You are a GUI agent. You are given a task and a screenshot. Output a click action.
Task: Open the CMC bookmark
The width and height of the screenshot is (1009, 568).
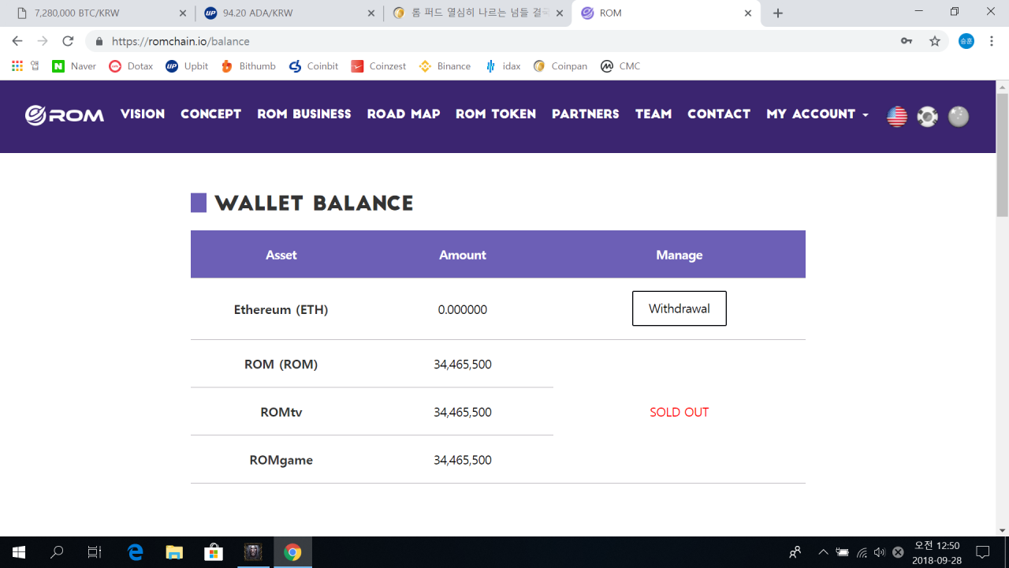click(620, 66)
